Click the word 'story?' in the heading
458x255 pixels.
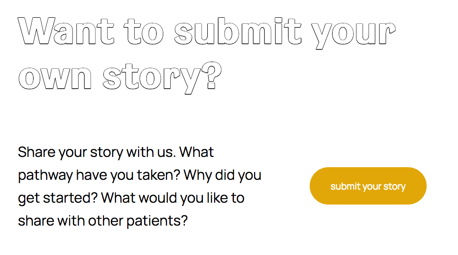coord(162,78)
